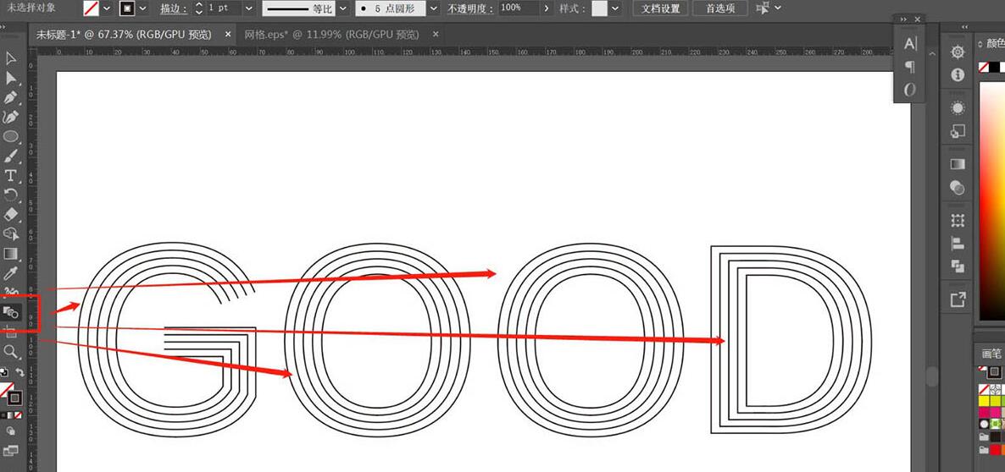Close the 未标题-1 document tab
This screenshot has width=1005, height=472.
point(228,35)
